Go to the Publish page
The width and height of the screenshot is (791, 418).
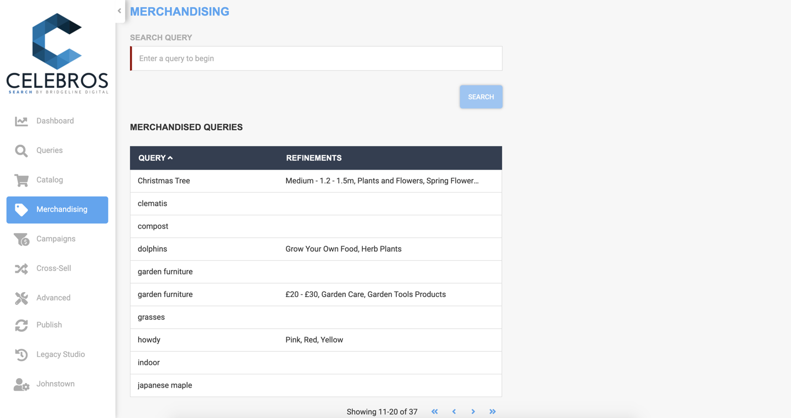click(57, 325)
